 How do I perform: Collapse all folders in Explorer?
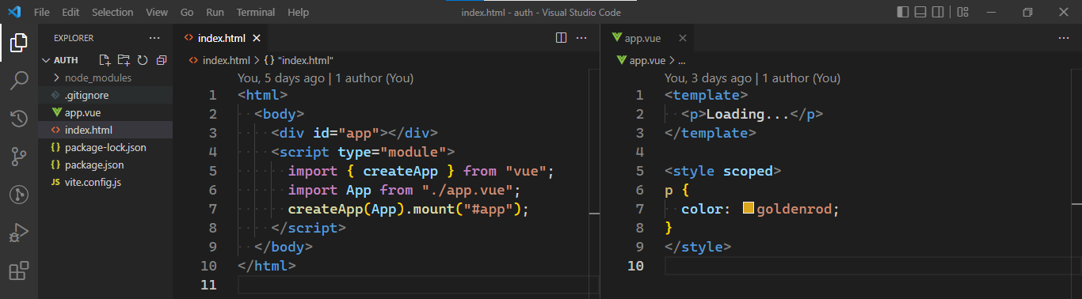tap(162, 60)
